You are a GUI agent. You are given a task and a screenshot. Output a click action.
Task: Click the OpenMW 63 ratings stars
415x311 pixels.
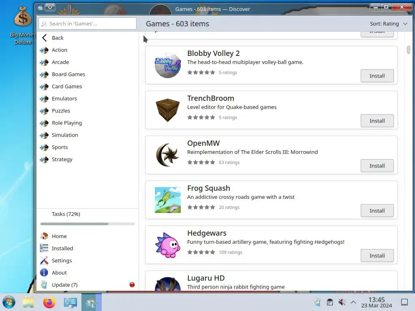(201, 162)
